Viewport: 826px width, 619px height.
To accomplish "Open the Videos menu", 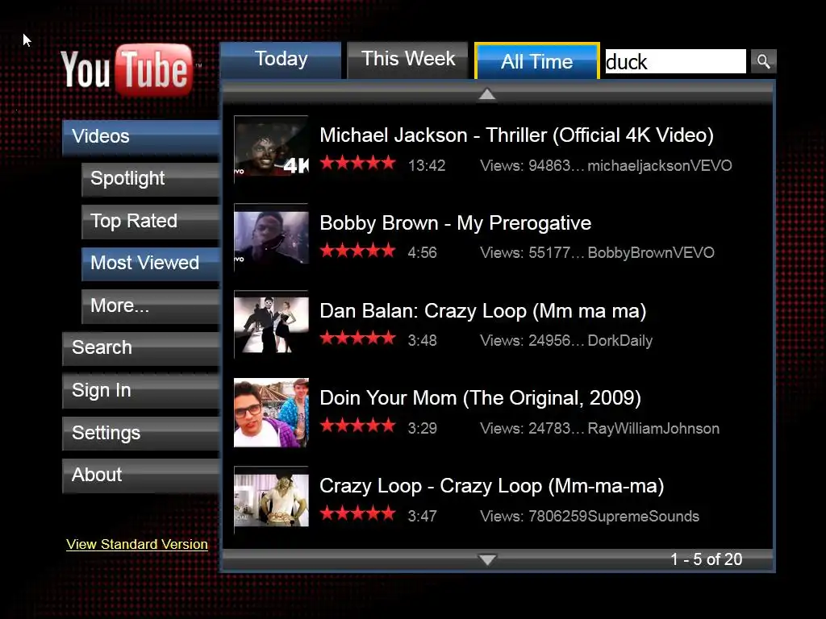I will pos(141,137).
